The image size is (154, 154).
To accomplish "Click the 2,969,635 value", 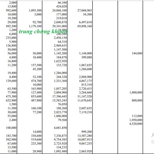I will [x=60, y=46].
